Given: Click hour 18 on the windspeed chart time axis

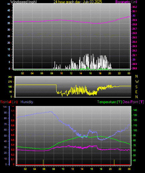Looking at the screenshot, I should pyautogui.click(x=100, y=73).
